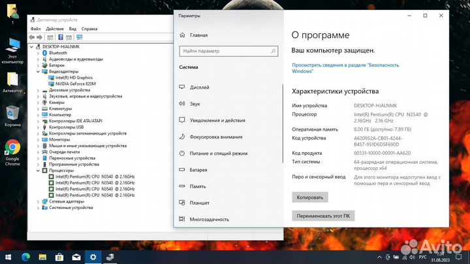Image resolution: width=470 pixels, height=264 pixels.
Task: Open This PC desktop icon
Action: pos(12,51)
